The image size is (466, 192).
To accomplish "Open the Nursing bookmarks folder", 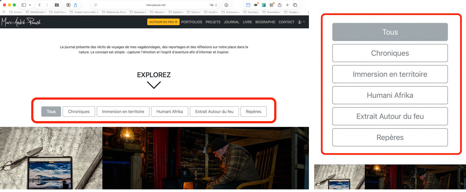I will click(x=253, y=12).
